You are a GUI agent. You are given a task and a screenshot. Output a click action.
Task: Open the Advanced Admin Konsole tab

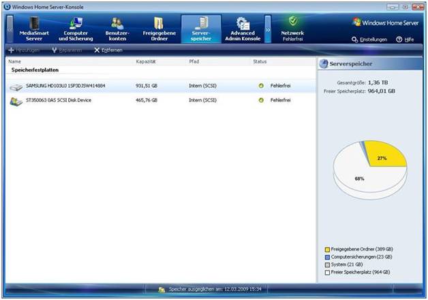pyautogui.click(x=243, y=29)
